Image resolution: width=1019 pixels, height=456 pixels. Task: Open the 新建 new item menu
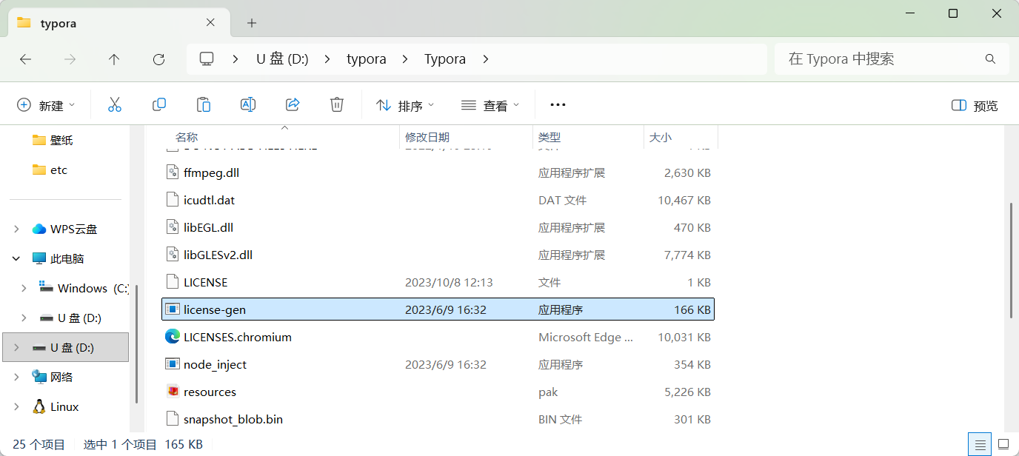46,106
